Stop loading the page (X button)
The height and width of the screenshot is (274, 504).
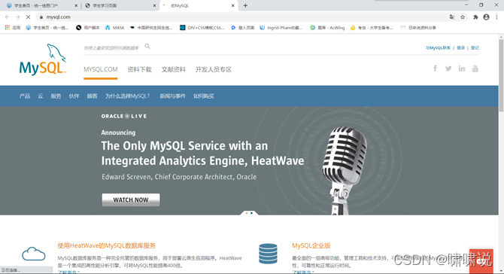click(x=28, y=17)
